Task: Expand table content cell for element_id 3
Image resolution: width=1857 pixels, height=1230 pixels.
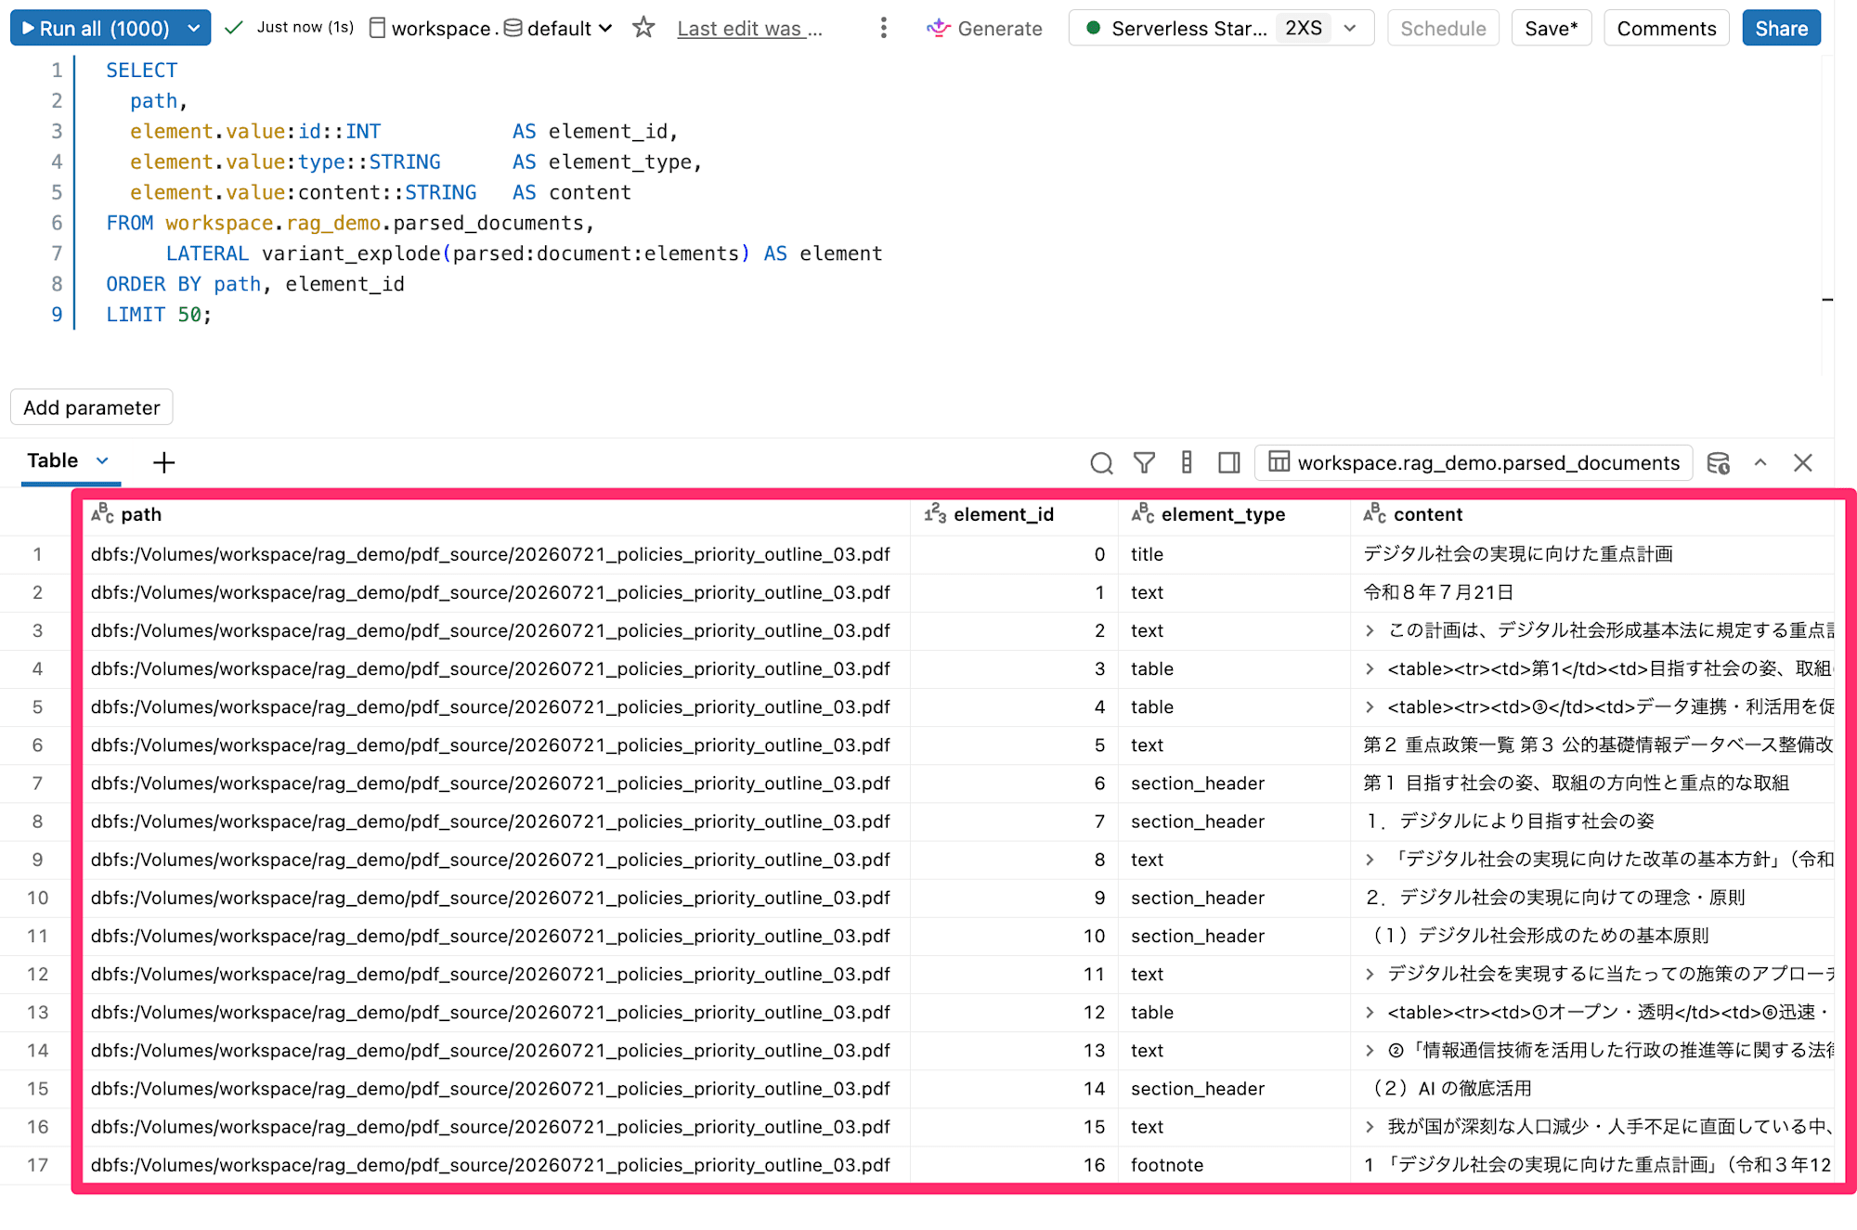Action: point(1370,669)
